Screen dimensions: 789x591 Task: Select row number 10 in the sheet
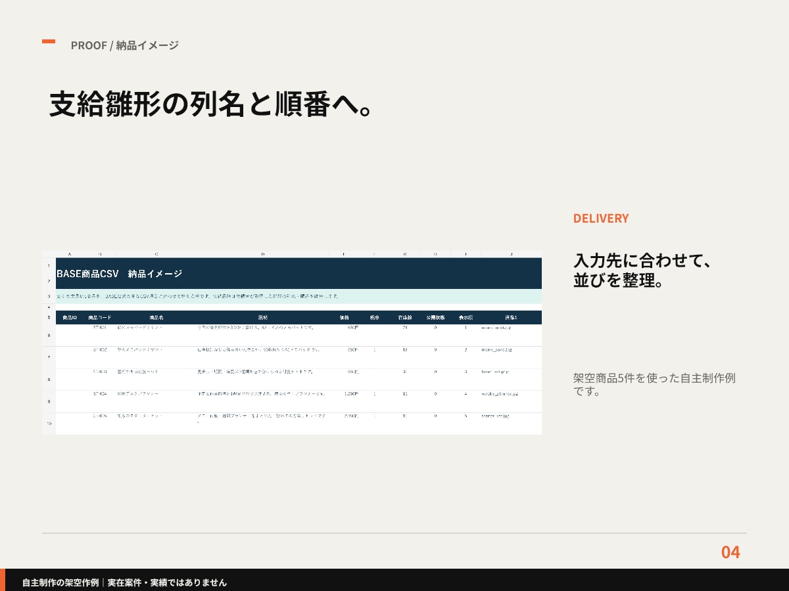pyautogui.click(x=49, y=424)
